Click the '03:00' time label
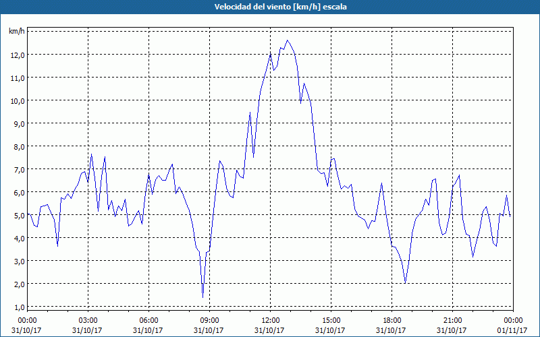Screen dimensions: 540x337 [x=88, y=321]
